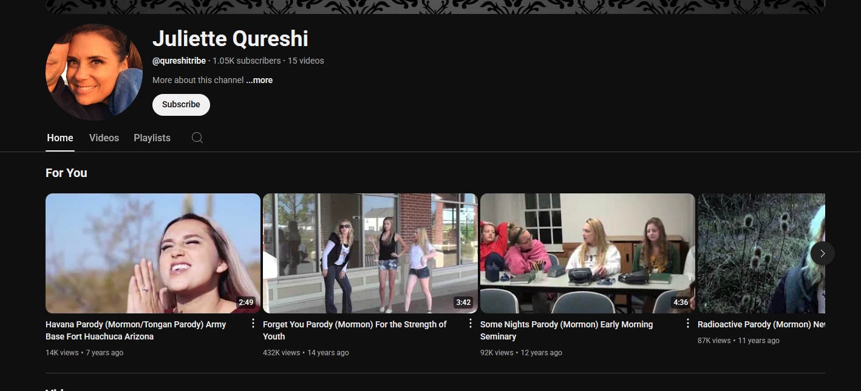Open Forget You Parody For the Strength title

coord(355,330)
